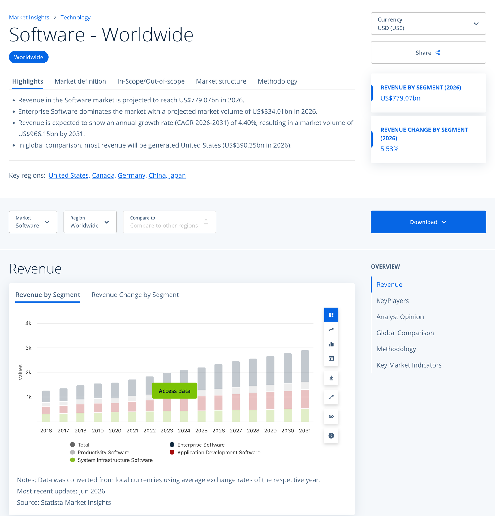The image size is (495, 516).
Task: Expand chart to fullscreen icon
Action: 331,397
